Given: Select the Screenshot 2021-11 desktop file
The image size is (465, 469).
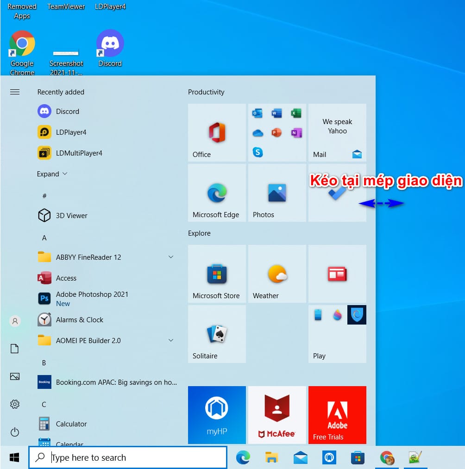Looking at the screenshot, I should point(66,62).
